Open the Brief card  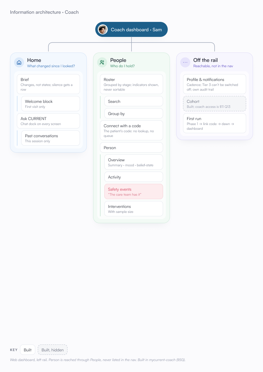(x=48, y=84)
